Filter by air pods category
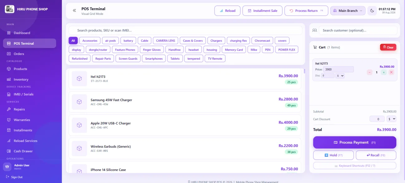The height and width of the screenshot is (183, 405). tap(110, 41)
